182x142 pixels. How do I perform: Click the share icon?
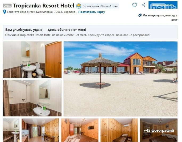coord(143,5)
